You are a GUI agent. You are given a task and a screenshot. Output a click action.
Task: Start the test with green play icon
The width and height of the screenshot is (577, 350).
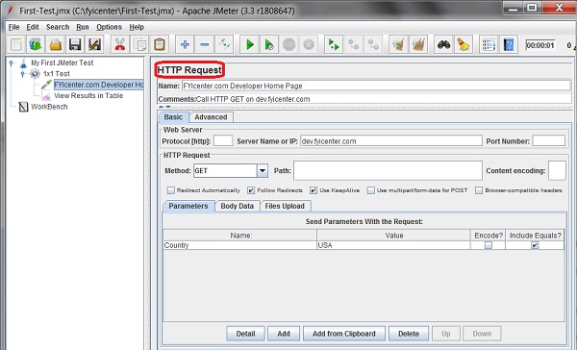point(249,45)
